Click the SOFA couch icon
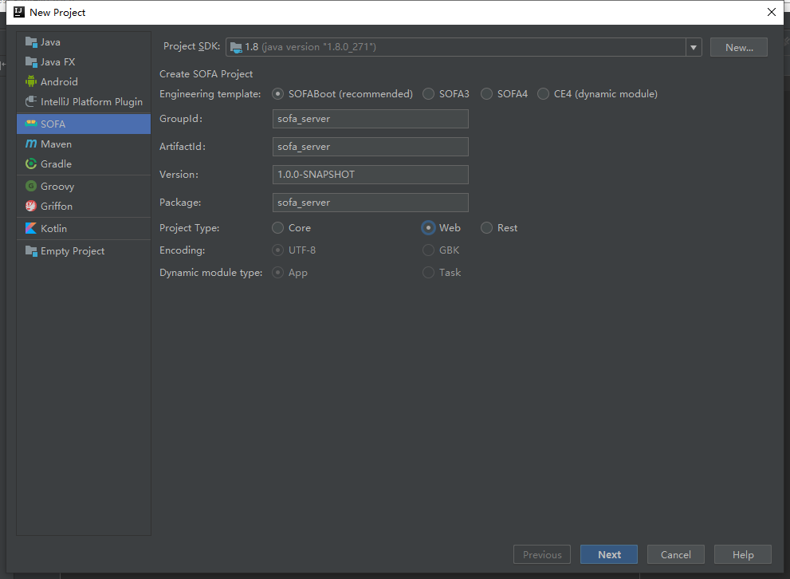 (31, 124)
